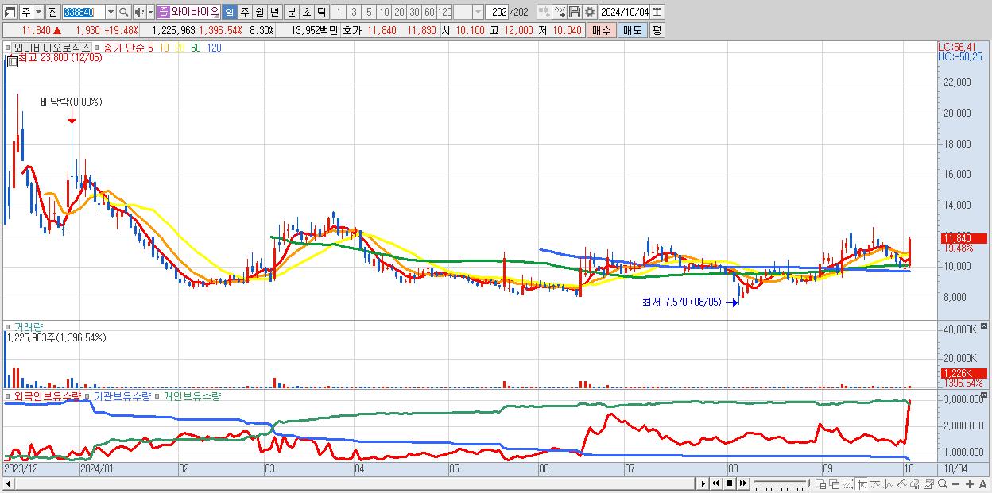Select 틱 tick chart period
Image resolution: width=992 pixels, height=493 pixels.
tap(321, 12)
